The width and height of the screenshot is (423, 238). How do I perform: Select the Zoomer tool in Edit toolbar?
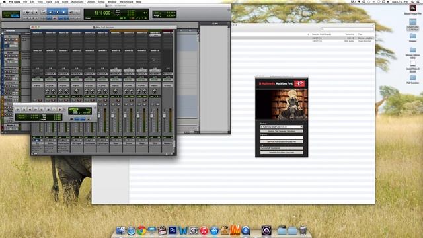(x=43, y=12)
